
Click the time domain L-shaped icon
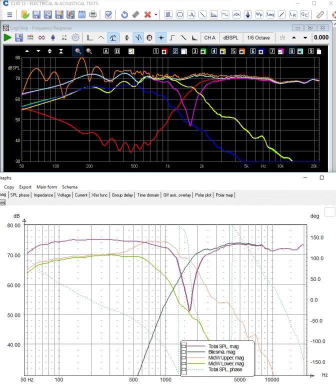tap(89, 37)
